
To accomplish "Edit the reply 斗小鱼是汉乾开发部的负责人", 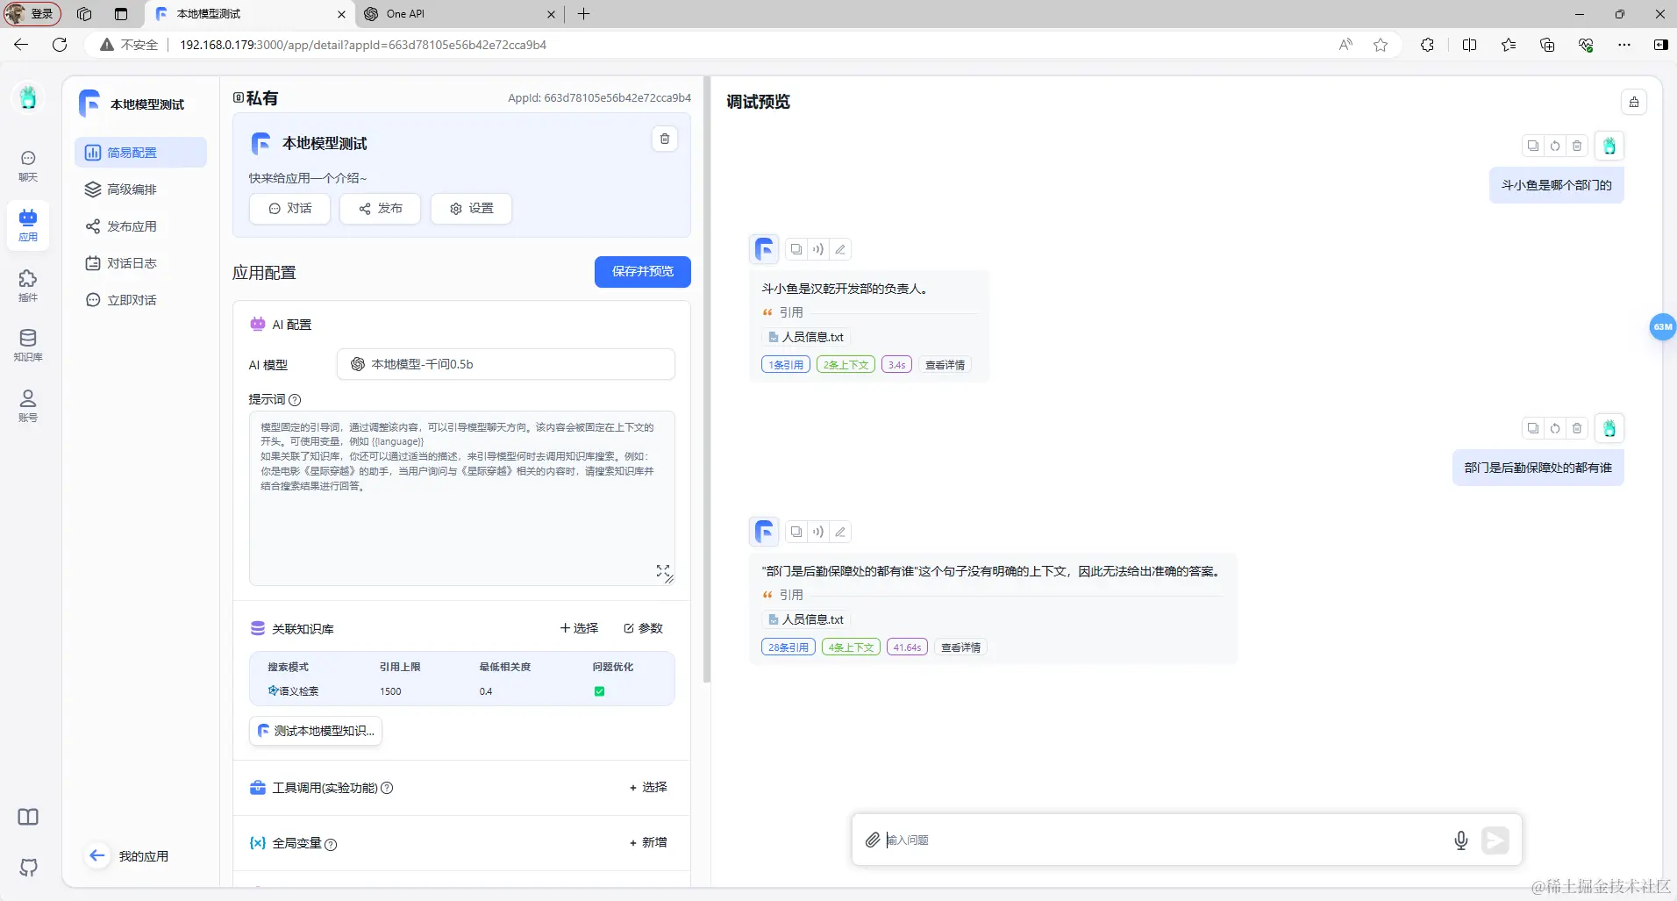I will (x=840, y=249).
